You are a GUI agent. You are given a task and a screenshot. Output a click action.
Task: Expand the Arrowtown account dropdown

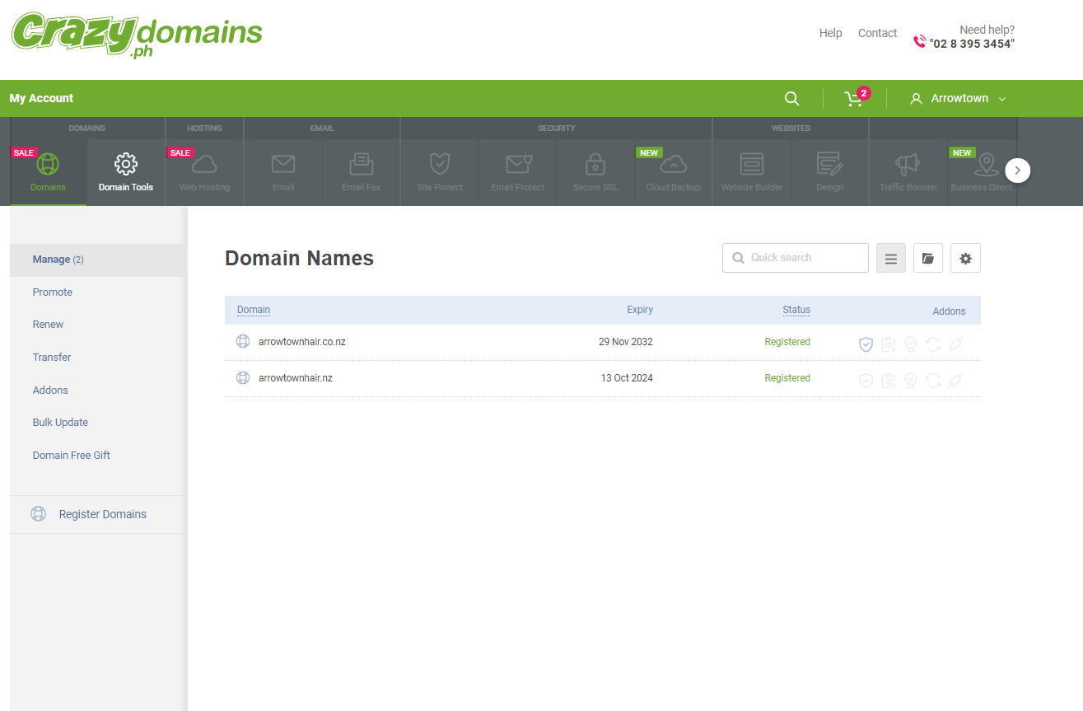pos(958,99)
